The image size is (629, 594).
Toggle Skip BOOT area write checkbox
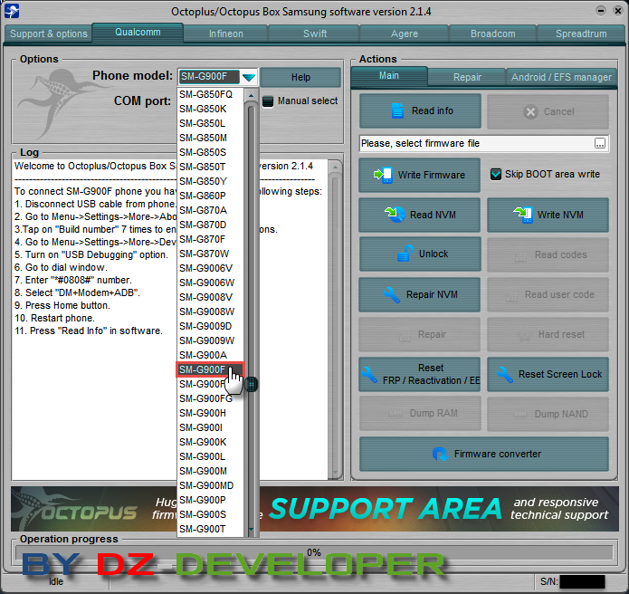(496, 174)
